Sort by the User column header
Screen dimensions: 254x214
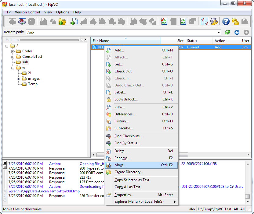[x=245, y=41]
